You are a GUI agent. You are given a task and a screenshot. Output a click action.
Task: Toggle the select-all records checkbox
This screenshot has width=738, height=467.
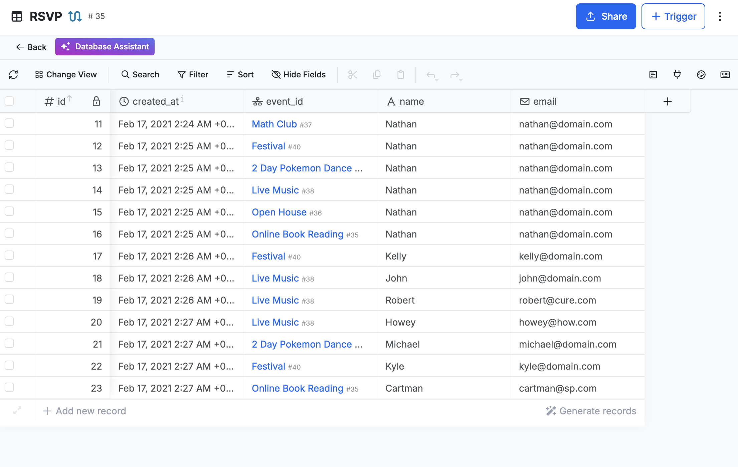[9, 101]
